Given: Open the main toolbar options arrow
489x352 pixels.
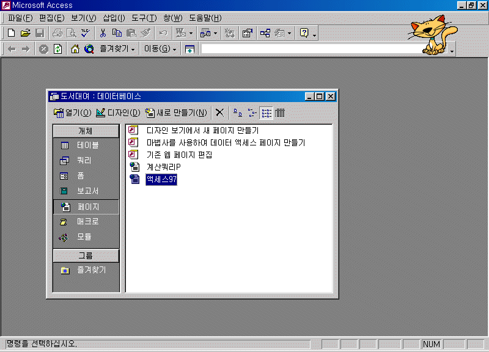Looking at the screenshot, I should [x=314, y=34].
